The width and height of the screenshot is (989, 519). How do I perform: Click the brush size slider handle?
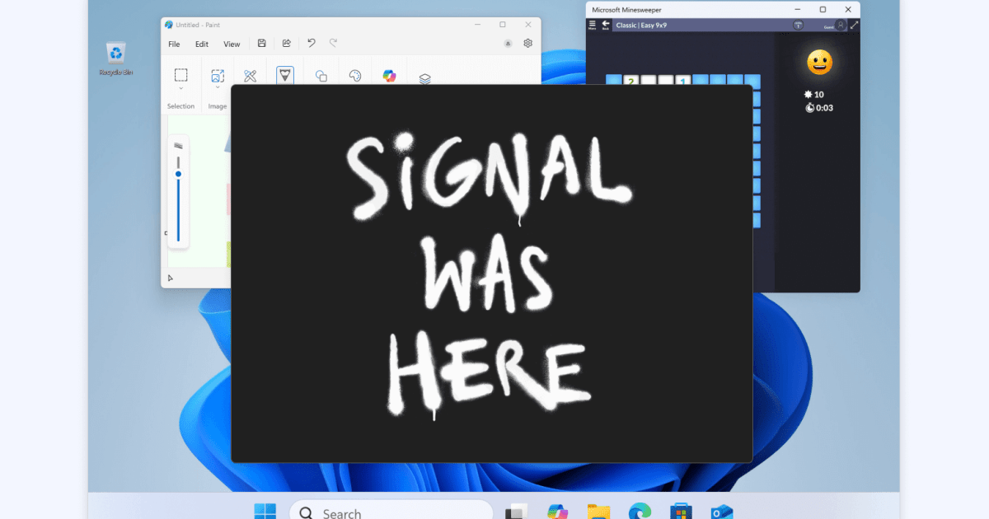(x=178, y=174)
